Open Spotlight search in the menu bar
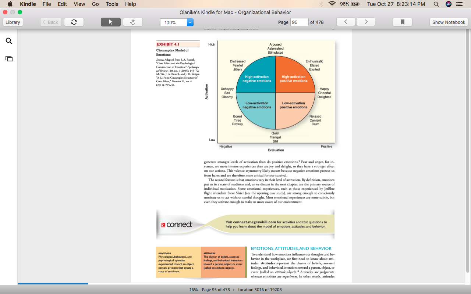This screenshot has width=471, height=294. tap(436, 4)
